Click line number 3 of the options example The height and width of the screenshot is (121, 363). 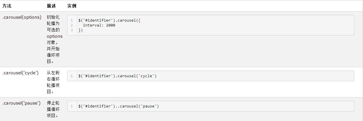click(72, 30)
